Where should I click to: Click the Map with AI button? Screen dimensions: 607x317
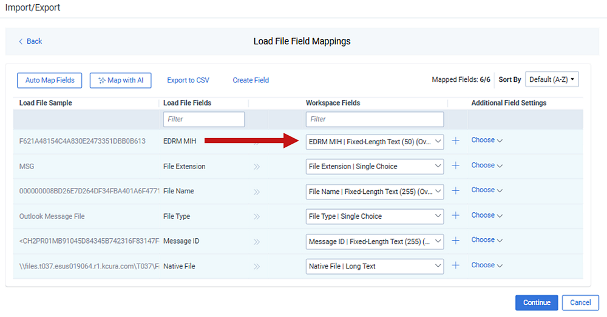click(120, 80)
